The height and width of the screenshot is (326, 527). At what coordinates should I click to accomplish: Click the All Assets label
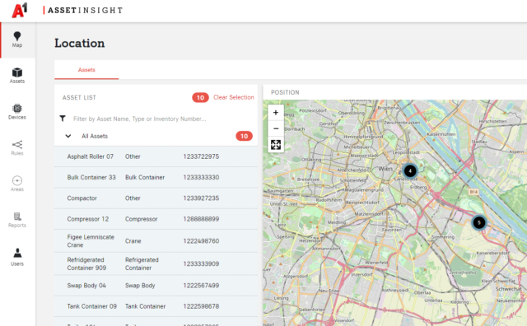95,136
